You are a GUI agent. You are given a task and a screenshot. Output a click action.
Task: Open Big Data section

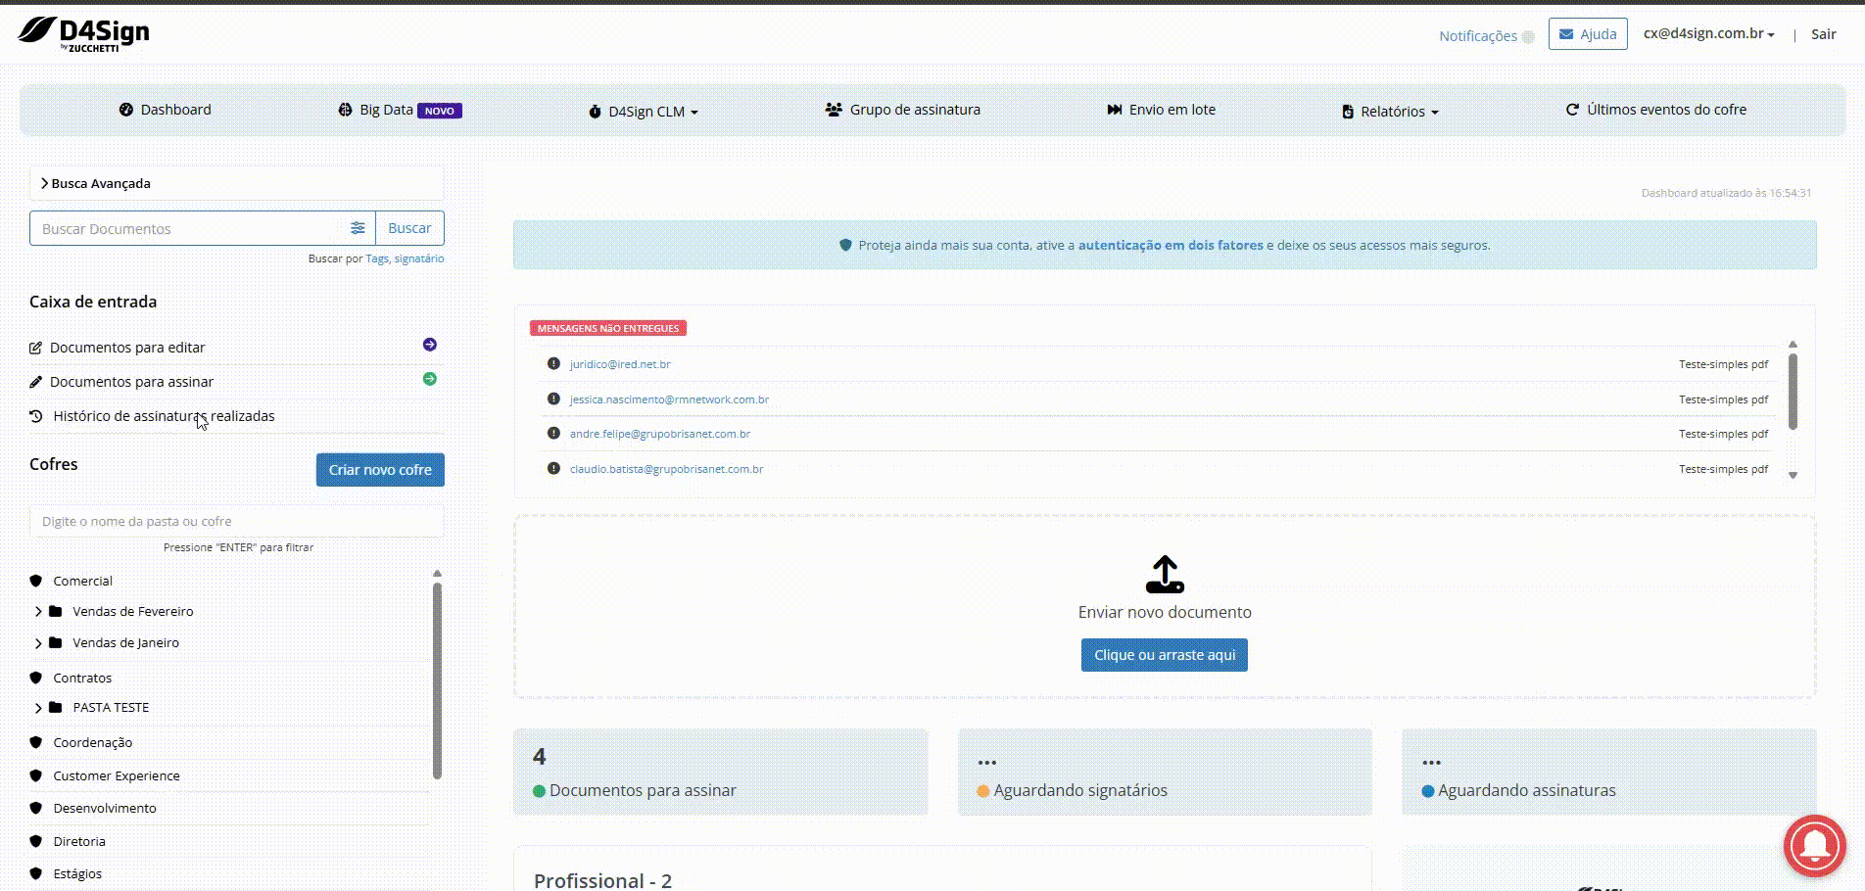tap(399, 110)
